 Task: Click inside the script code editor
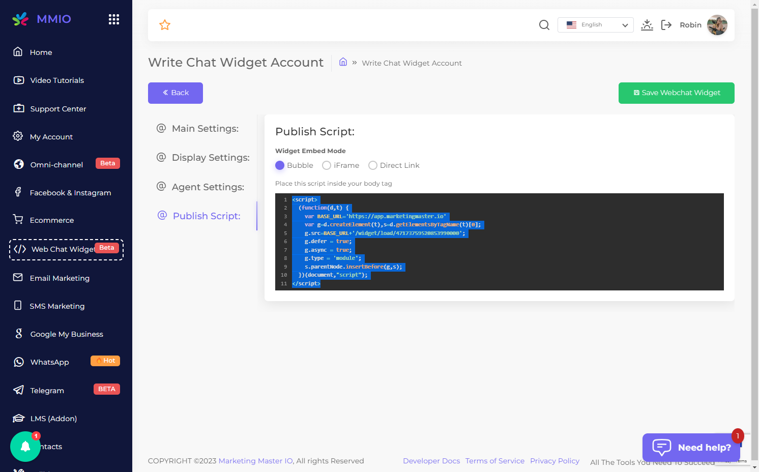500,242
